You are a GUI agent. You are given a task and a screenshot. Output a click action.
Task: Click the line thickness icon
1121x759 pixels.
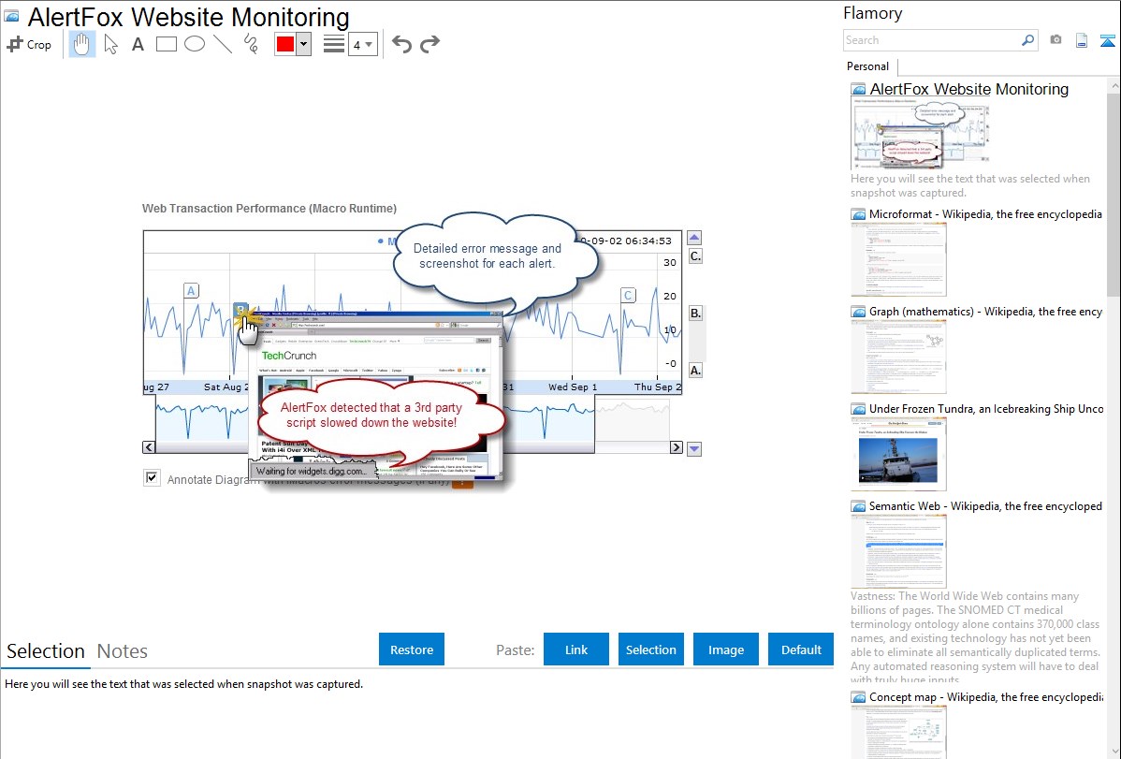[x=334, y=44]
